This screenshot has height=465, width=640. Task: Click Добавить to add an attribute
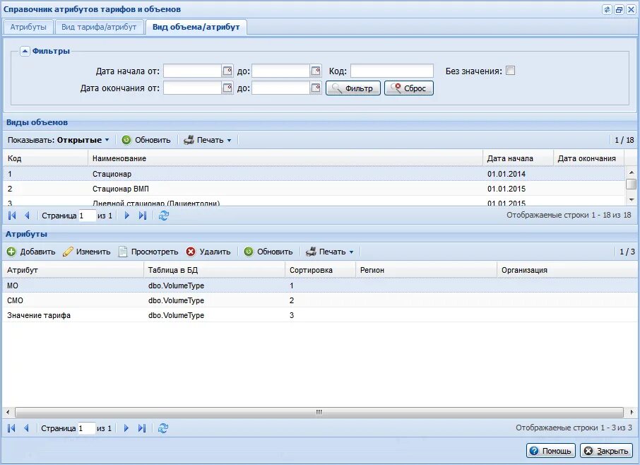[x=31, y=252]
